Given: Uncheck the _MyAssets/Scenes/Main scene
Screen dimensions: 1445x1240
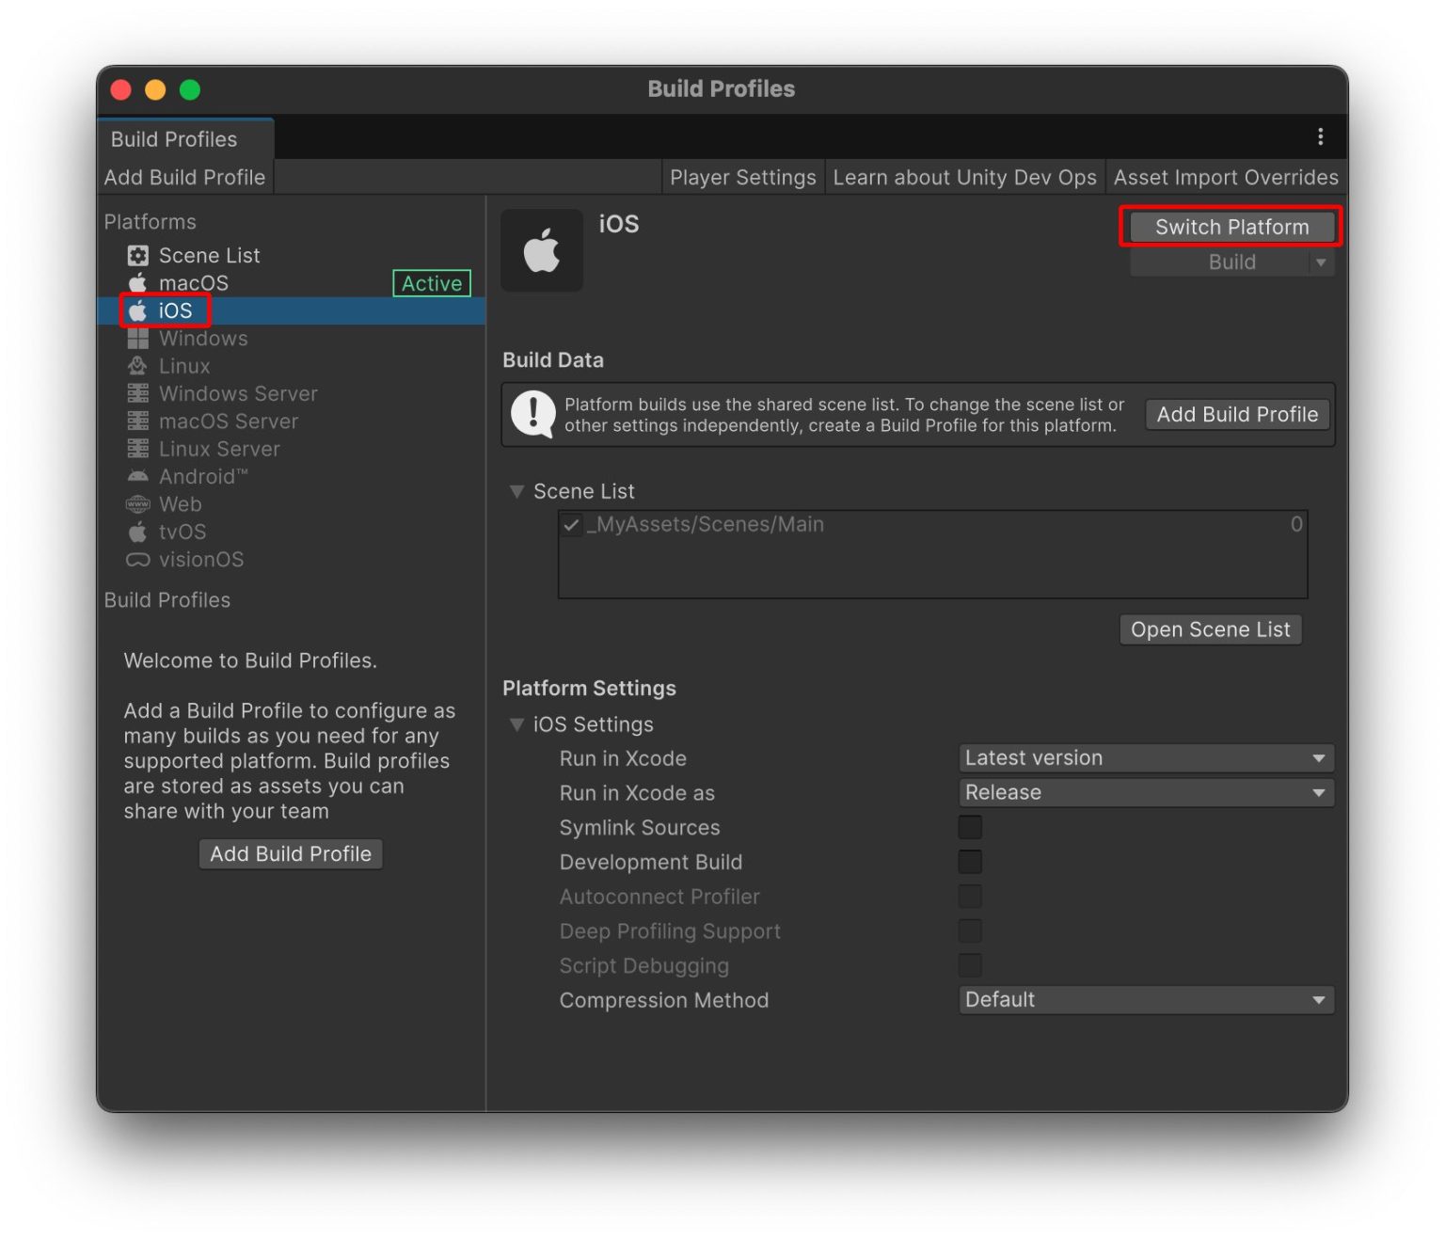Looking at the screenshot, I should tap(570, 524).
